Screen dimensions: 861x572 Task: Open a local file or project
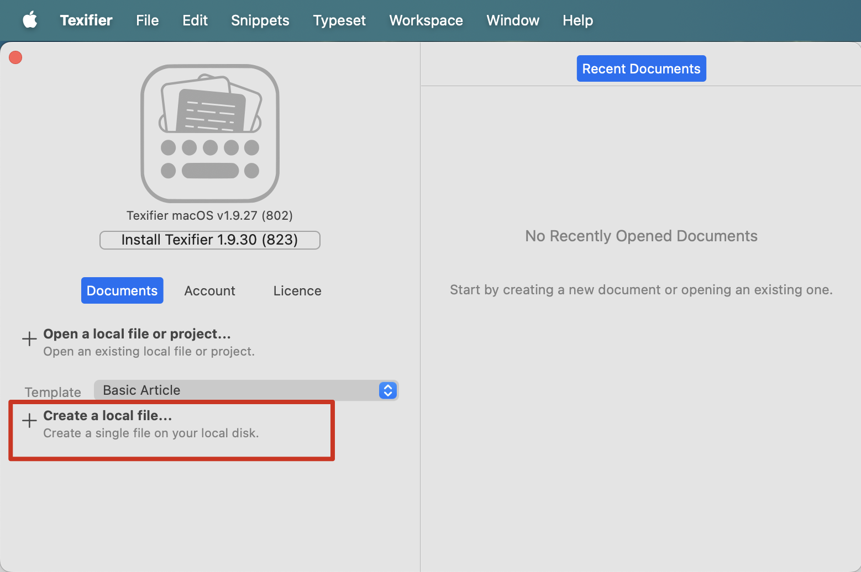(x=137, y=334)
